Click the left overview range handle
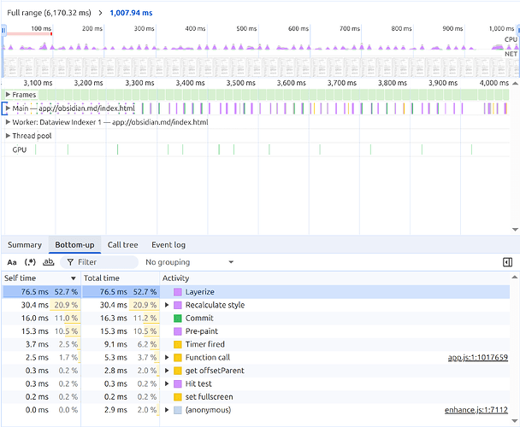The width and height of the screenshot is (520, 427). coord(3,31)
